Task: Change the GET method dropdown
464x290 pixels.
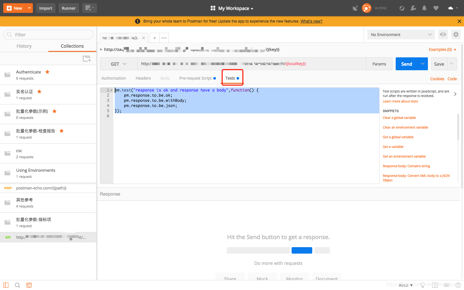Action: tap(119, 64)
